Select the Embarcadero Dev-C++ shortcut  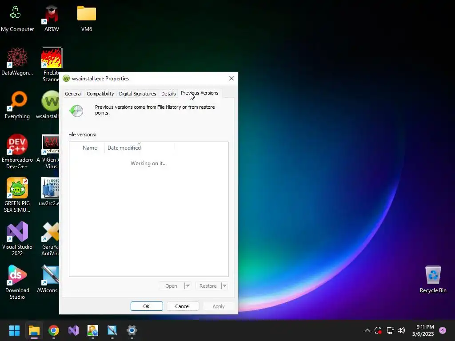click(x=17, y=151)
